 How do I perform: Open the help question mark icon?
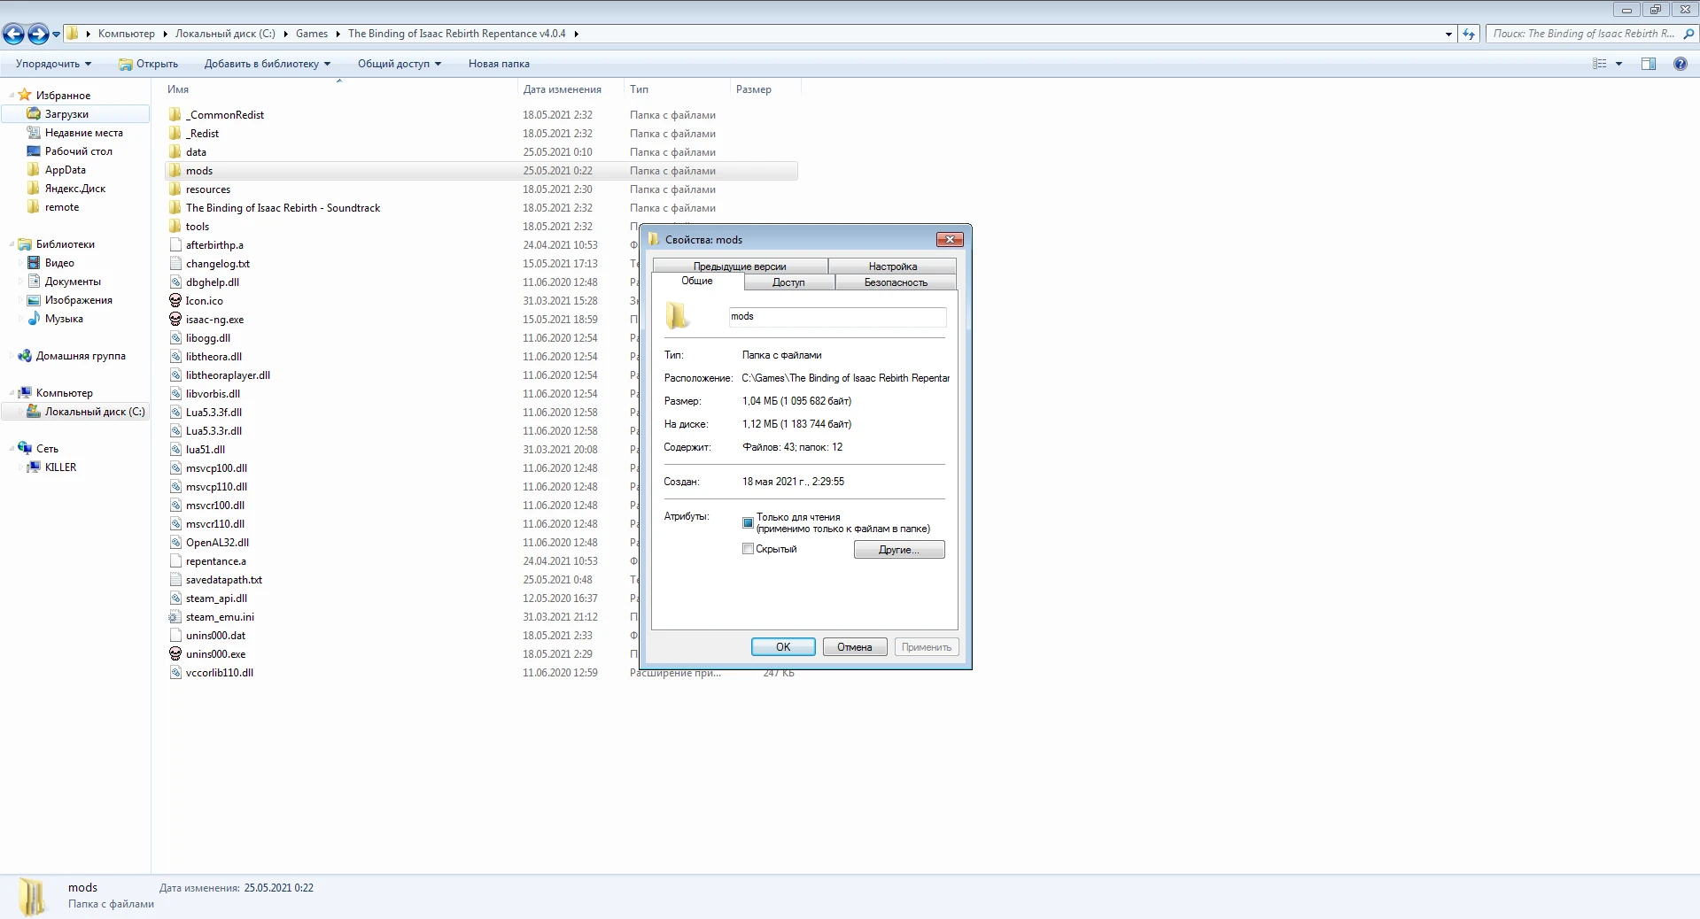[x=1680, y=64]
